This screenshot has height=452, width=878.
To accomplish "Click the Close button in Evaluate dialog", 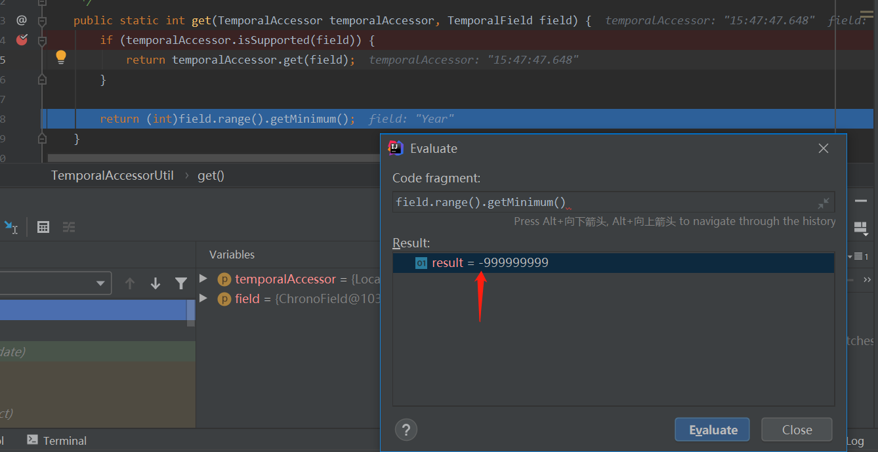I will click(797, 430).
